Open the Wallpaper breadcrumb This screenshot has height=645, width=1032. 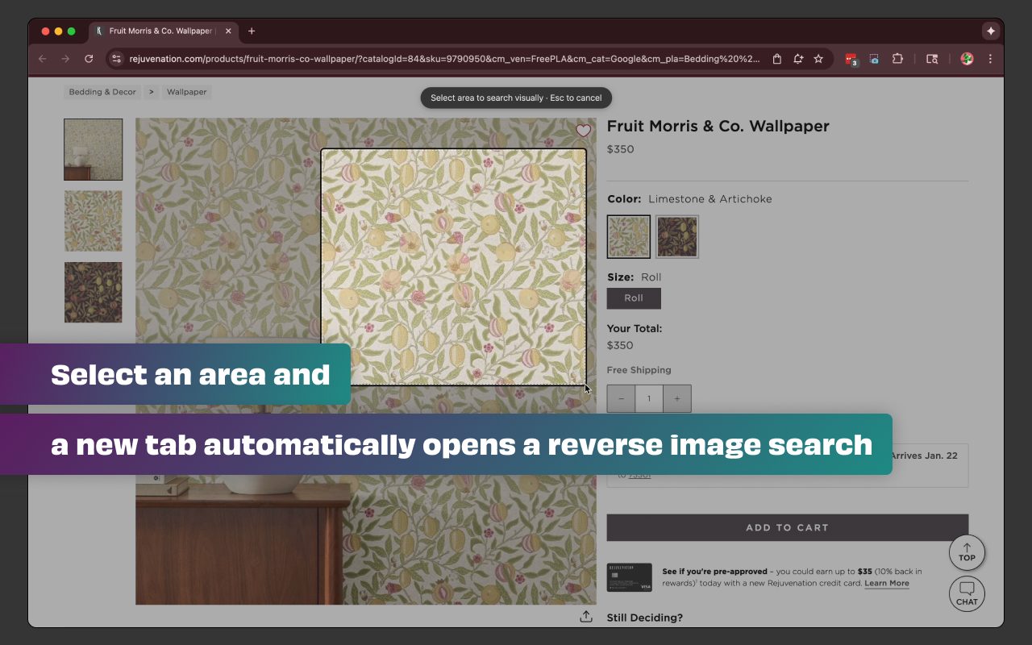187,92
